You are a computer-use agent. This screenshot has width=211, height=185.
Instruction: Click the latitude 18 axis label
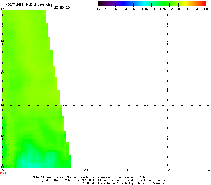coord(2,41)
